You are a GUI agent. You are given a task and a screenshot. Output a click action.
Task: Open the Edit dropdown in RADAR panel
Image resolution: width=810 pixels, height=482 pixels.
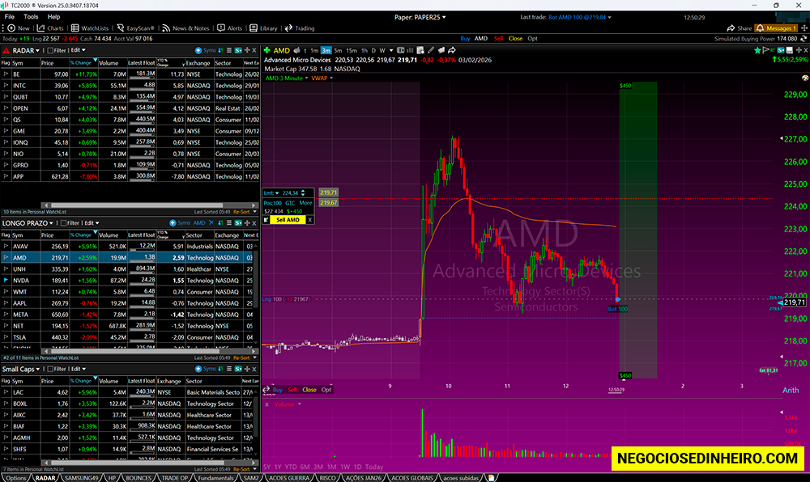tap(78, 50)
